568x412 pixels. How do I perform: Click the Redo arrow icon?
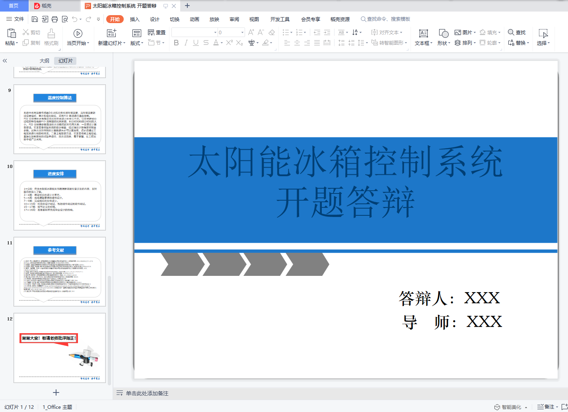[88, 19]
